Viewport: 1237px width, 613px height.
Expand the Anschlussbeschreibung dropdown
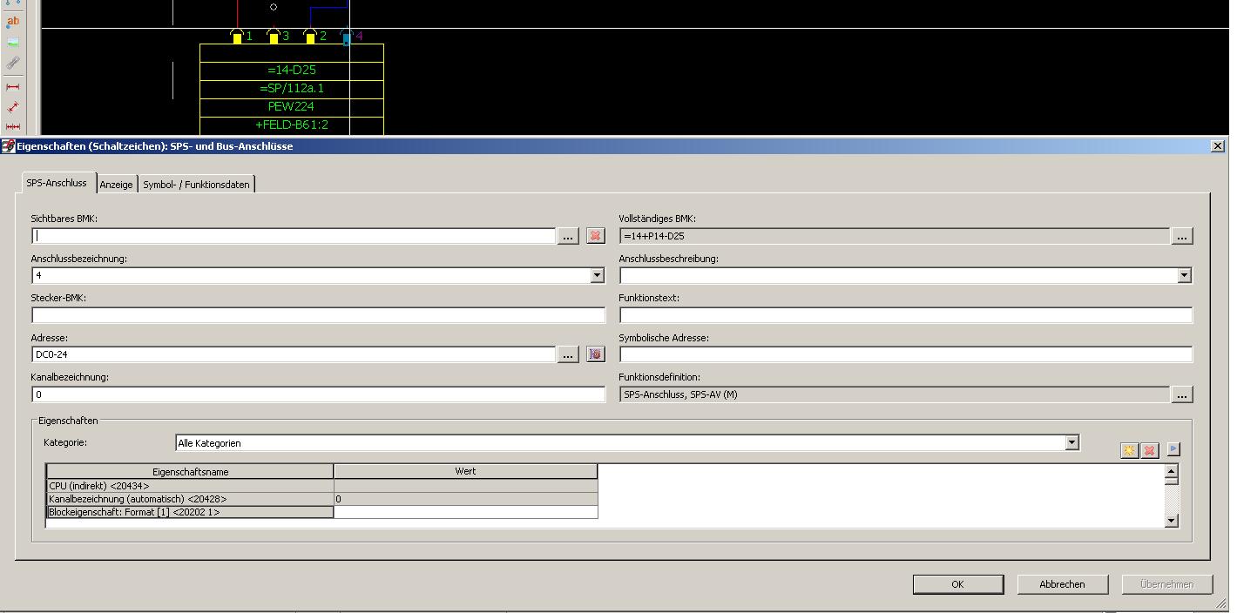(1184, 276)
